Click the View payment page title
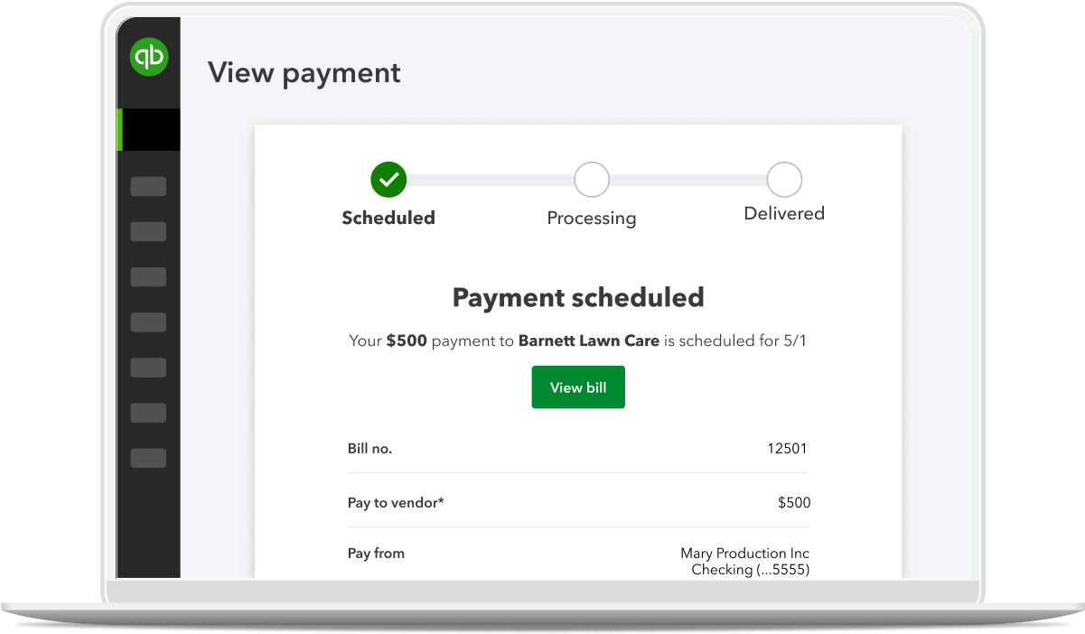1085x634 pixels. click(304, 72)
